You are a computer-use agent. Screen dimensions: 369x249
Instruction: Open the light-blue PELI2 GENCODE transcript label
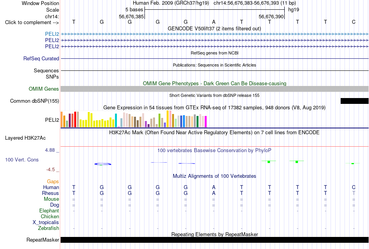tap(52, 34)
